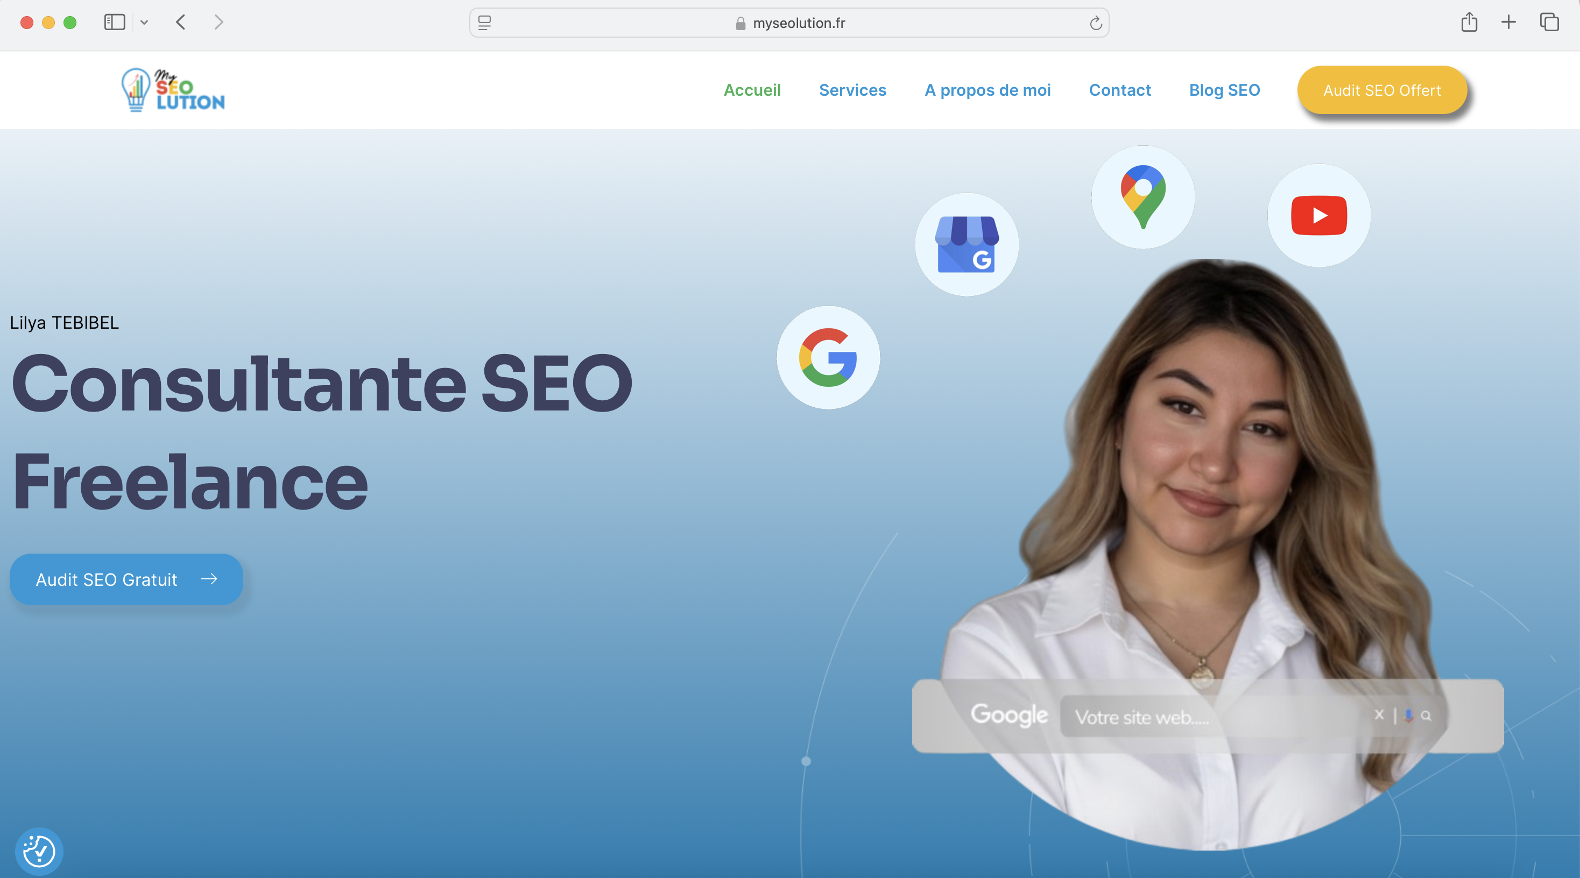
Task: Click the Google Maps pin icon
Action: click(1142, 197)
